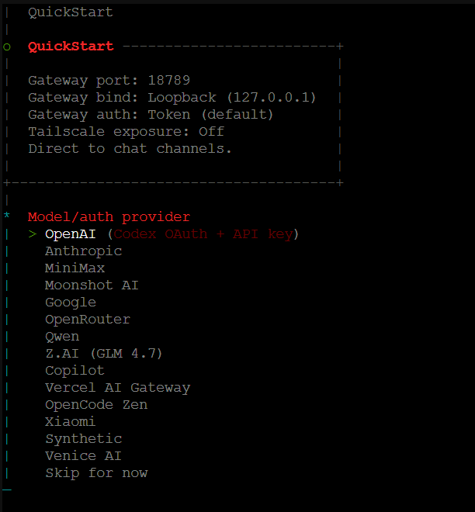Pick Xiaomi as the provider

[x=71, y=422]
